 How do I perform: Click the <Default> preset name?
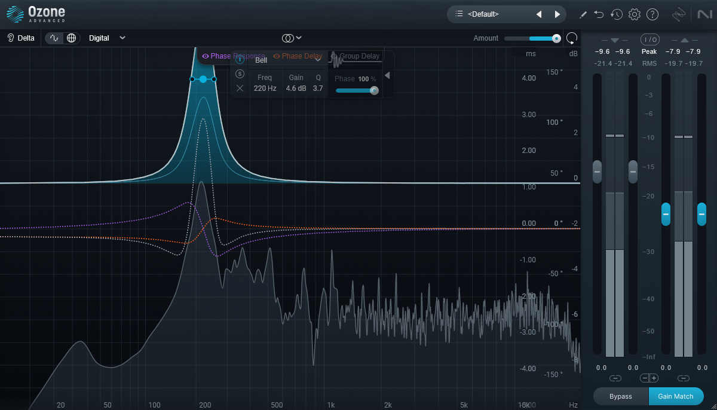pos(483,14)
